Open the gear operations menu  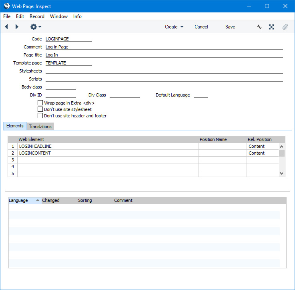coord(36,27)
